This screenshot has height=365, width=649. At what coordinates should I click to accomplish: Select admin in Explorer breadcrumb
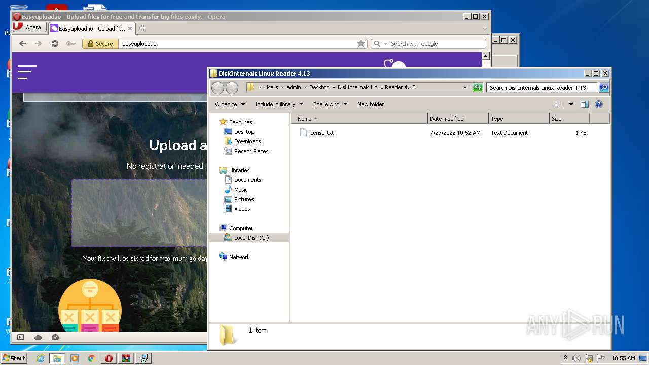(x=294, y=87)
